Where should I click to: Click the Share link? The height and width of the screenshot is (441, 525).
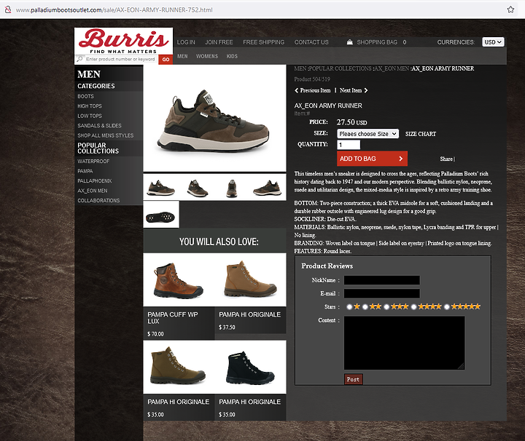[x=446, y=159]
